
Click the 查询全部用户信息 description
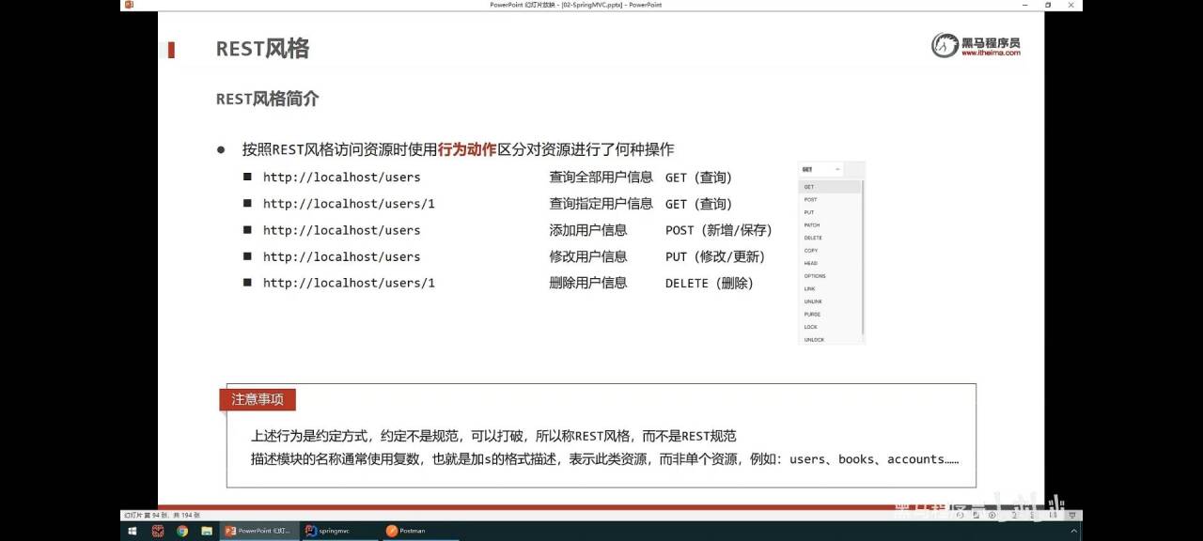tap(601, 177)
